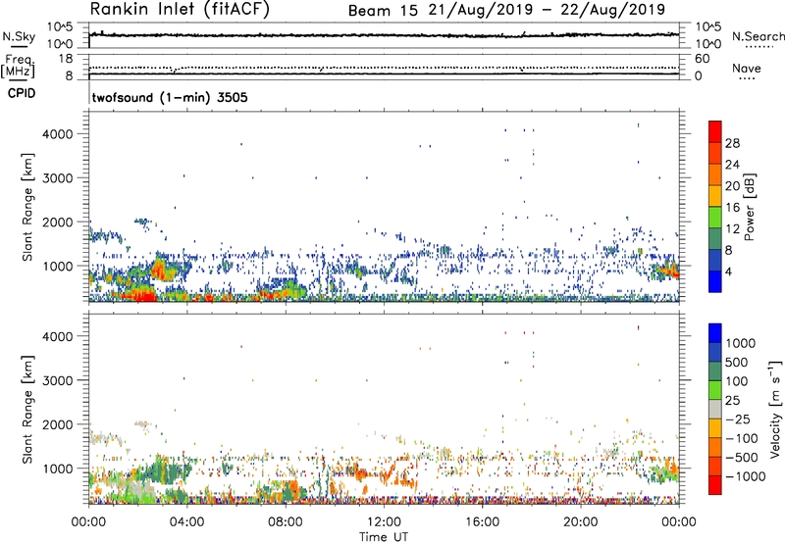This screenshot has width=785, height=543.
Task: Click the 'N.Search' label on the right
Action: coord(758,36)
